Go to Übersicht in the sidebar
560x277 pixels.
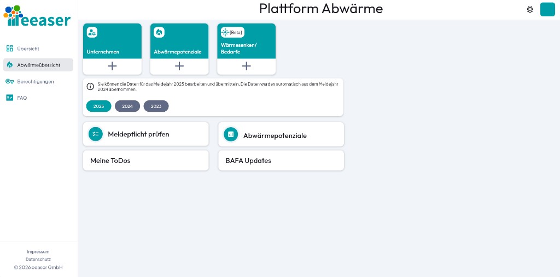pos(38,49)
